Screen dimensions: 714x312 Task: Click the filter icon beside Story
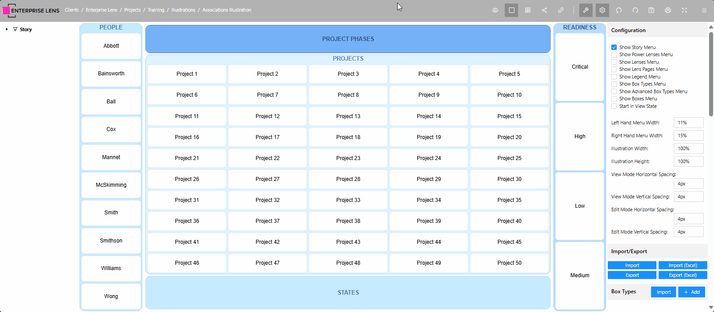[15, 29]
